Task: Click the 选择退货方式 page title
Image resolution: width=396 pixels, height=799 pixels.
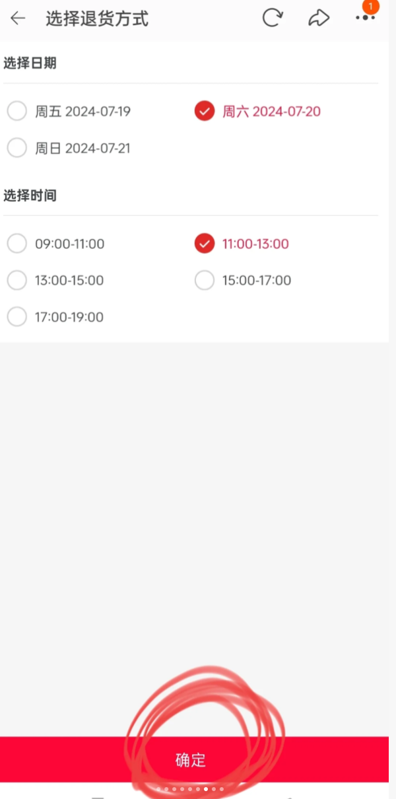Action: coord(97,18)
